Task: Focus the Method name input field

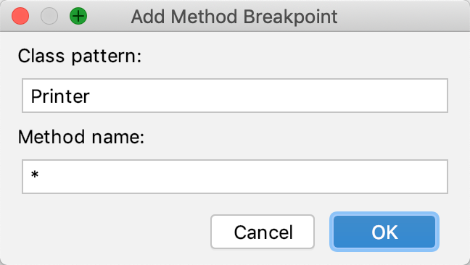Action: [235, 177]
